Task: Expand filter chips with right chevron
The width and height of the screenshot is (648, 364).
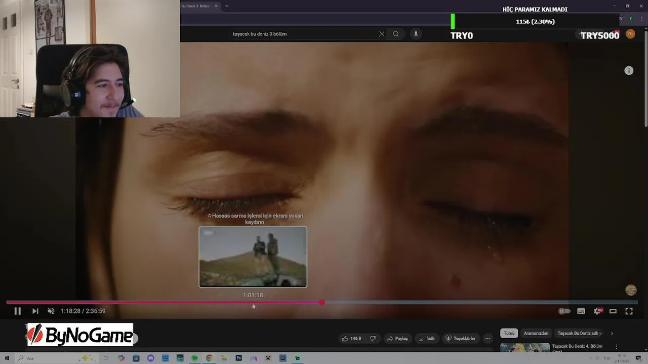Action: [x=612, y=333]
